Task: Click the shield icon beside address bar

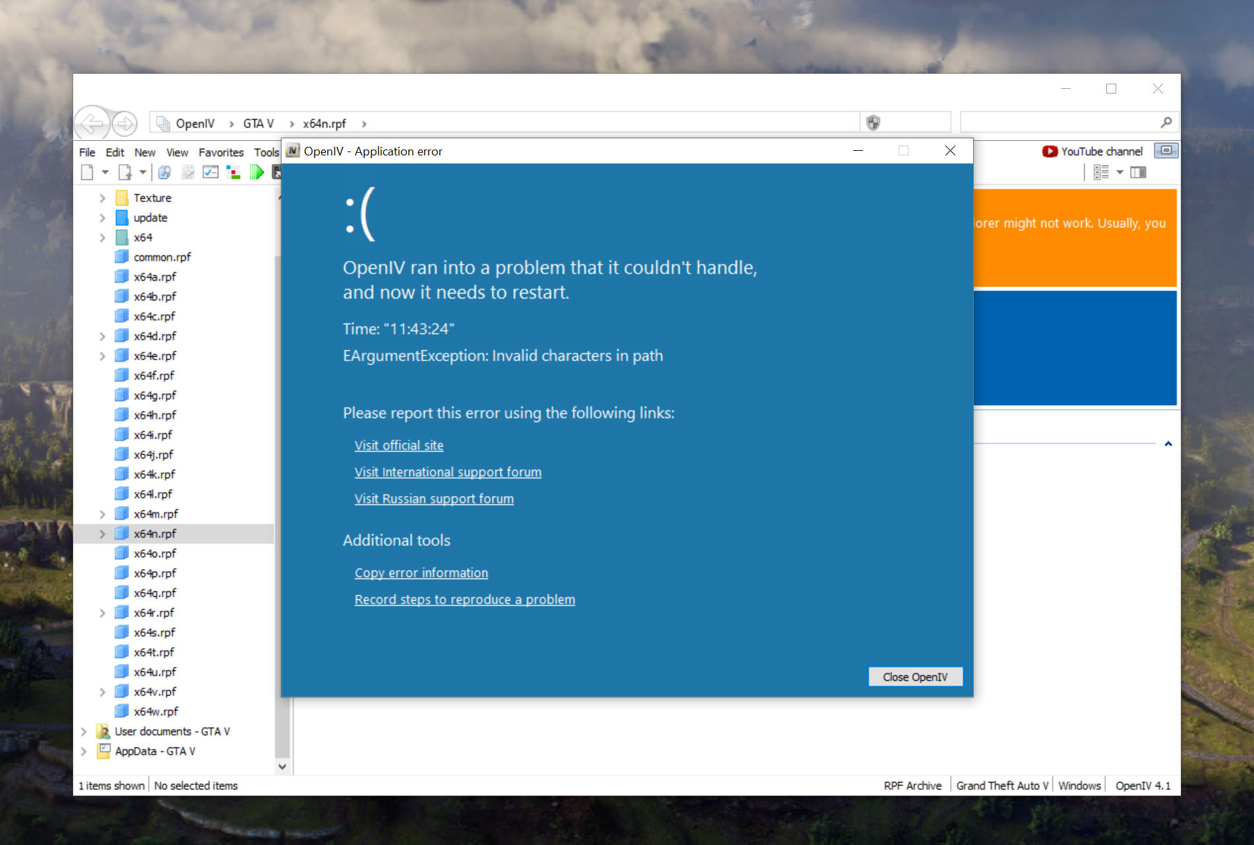Action: point(873,123)
